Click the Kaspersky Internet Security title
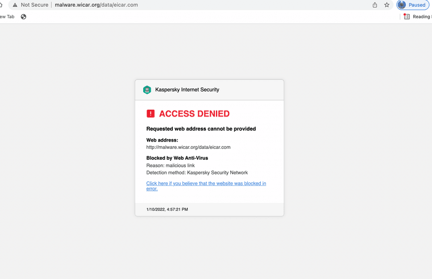The height and width of the screenshot is (279, 432). click(188, 90)
